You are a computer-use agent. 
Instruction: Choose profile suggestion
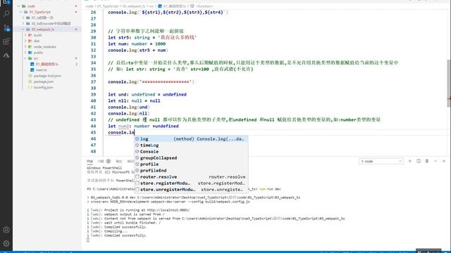[191, 164]
